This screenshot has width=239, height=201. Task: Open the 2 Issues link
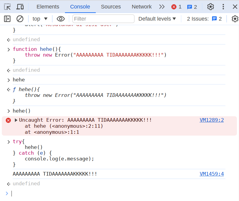pos(204,19)
